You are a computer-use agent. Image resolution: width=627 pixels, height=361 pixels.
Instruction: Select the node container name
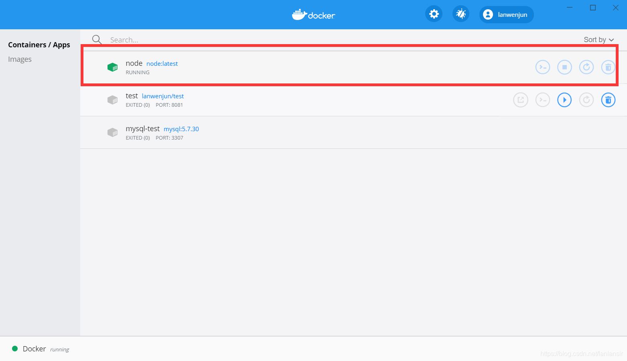pyautogui.click(x=134, y=63)
